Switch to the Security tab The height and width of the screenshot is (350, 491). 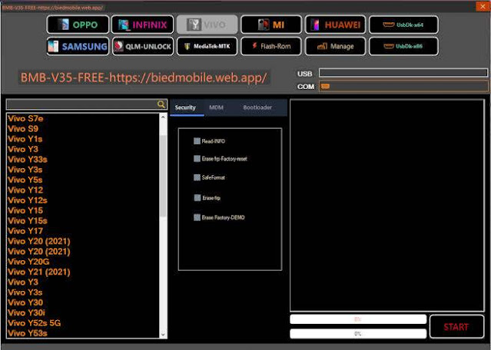[185, 107]
